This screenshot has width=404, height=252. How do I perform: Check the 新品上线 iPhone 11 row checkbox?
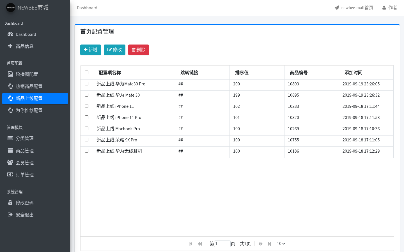tap(86, 106)
